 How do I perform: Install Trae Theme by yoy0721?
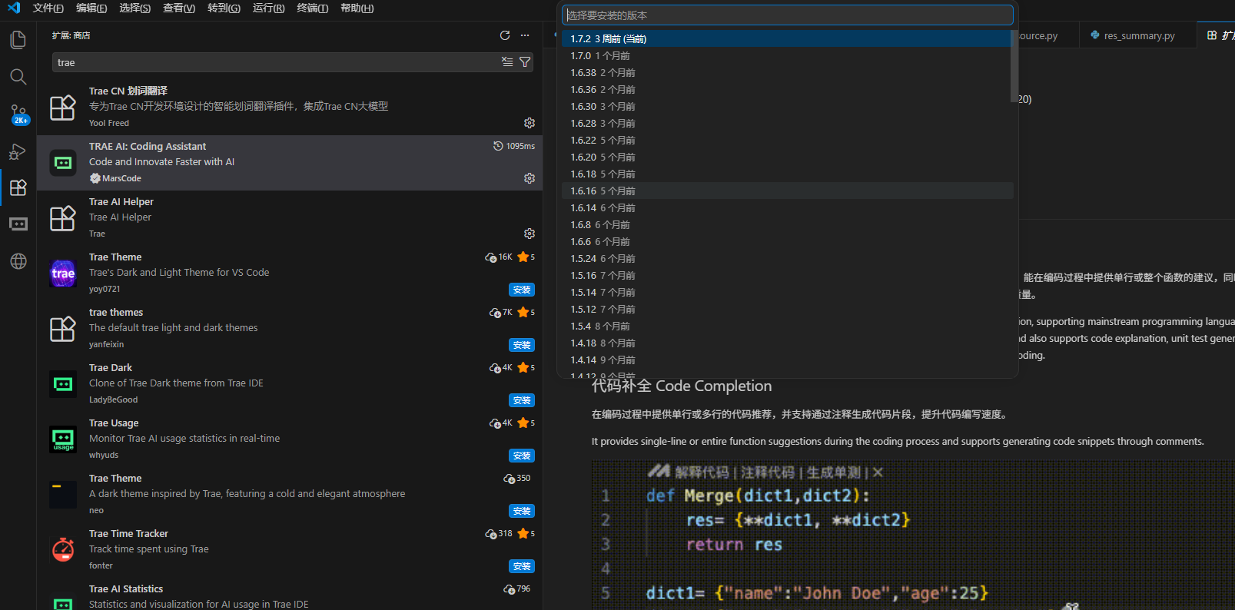click(522, 290)
